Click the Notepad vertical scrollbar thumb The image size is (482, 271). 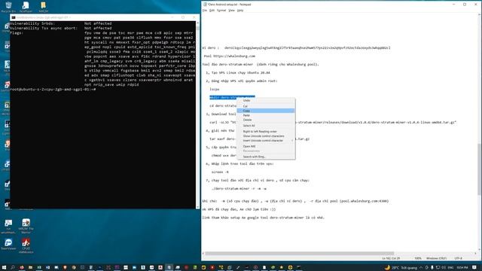pos(479,169)
